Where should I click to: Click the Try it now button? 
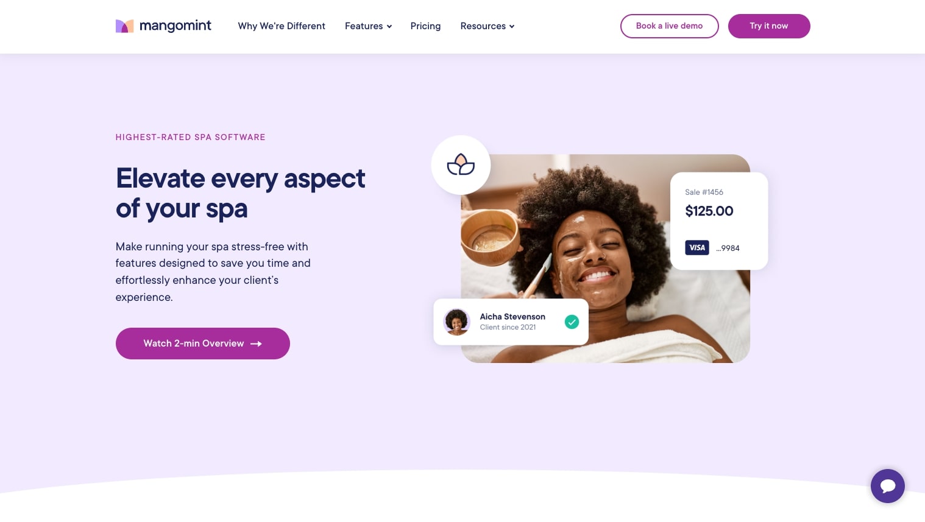(769, 26)
